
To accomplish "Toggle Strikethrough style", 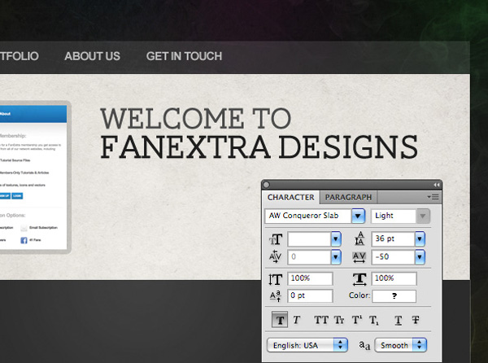I will [416, 320].
